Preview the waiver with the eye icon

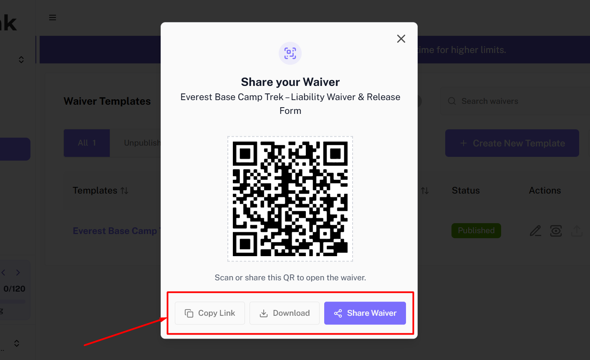pyautogui.click(x=556, y=231)
